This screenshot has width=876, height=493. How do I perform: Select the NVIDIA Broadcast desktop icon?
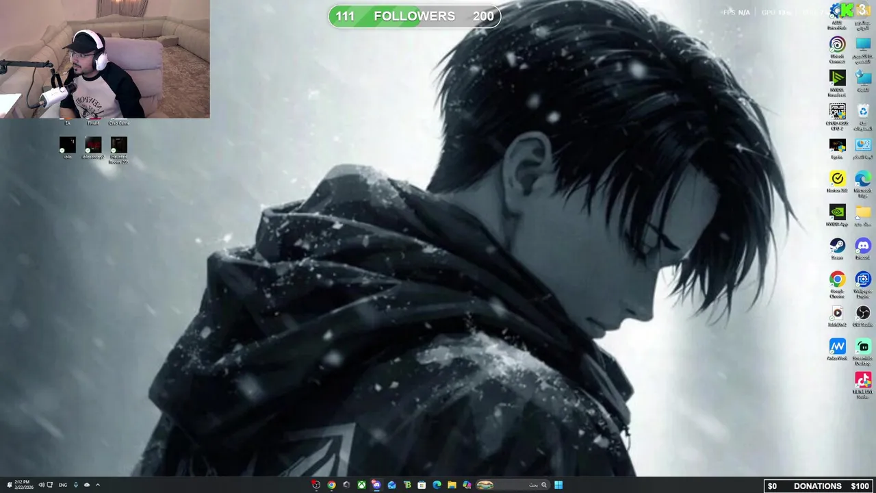point(837,83)
